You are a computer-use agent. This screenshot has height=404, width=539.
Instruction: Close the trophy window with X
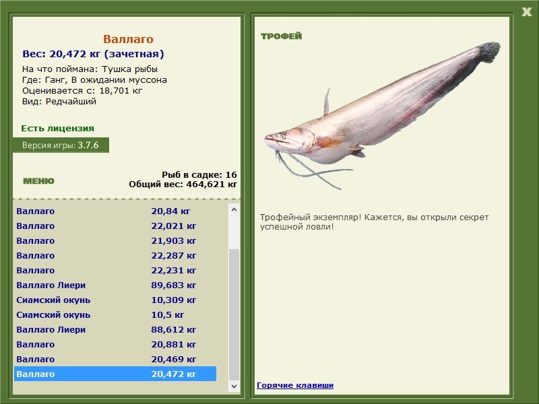(526, 12)
